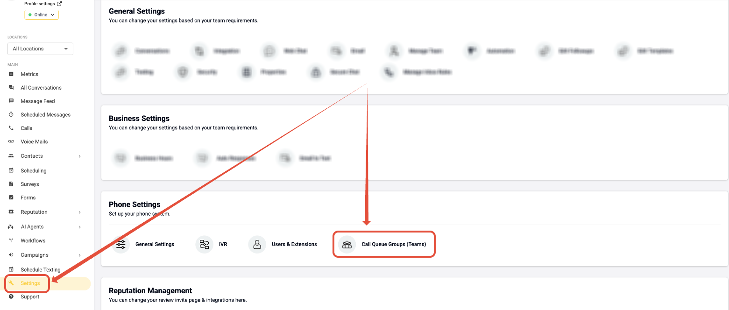Select Message Feed menu item
Image resolution: width=729 pixels, height=310 pixels.
point(38,101)
